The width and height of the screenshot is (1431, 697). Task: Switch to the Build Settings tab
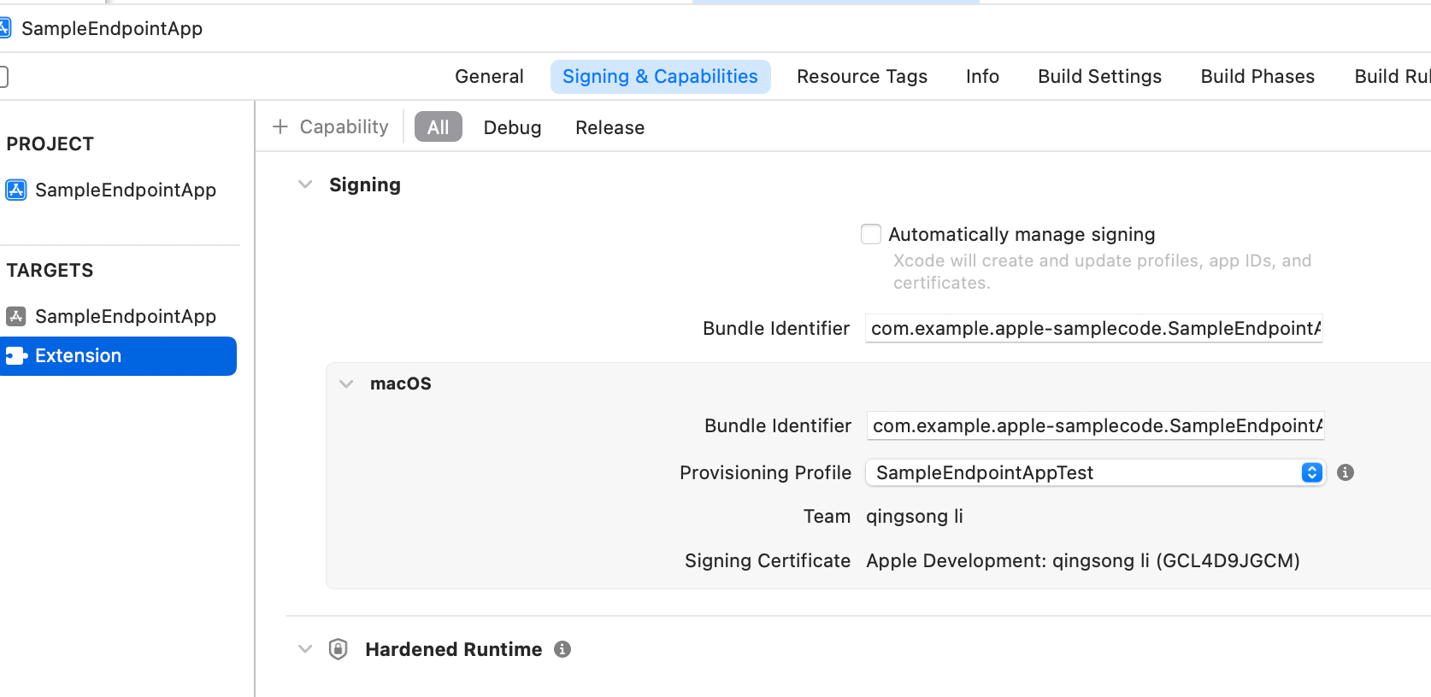[x=1099, y=77]
